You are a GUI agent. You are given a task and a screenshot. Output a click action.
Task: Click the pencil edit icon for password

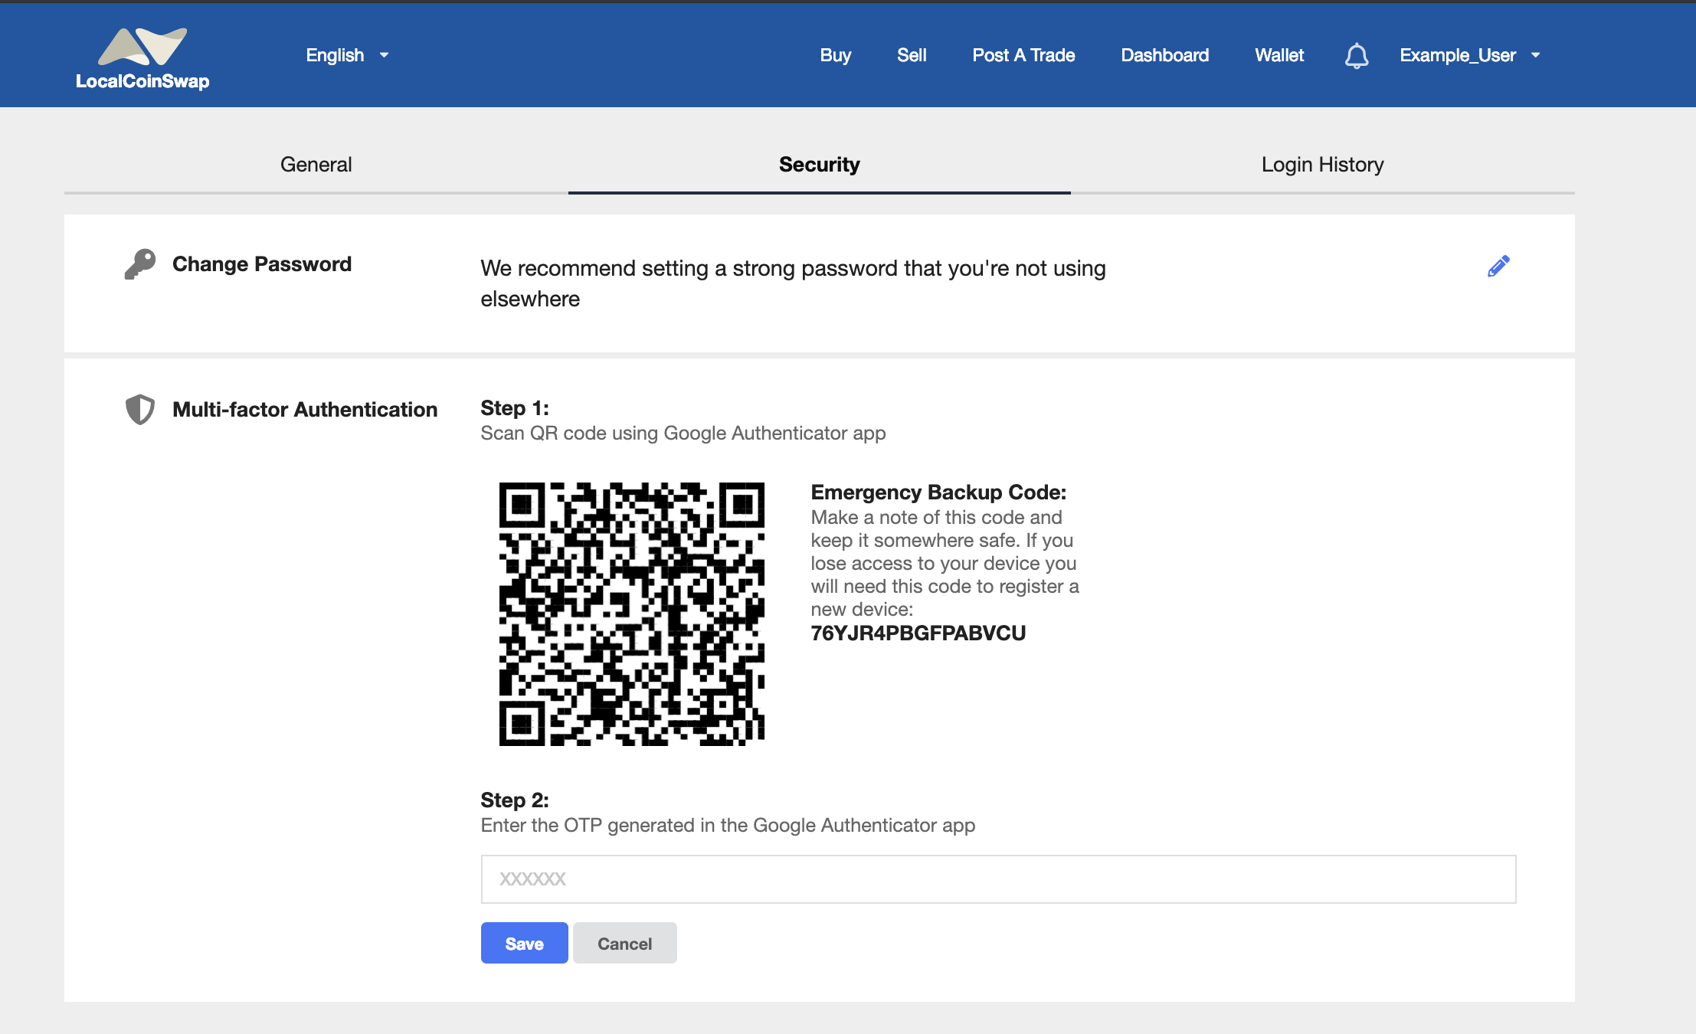[x=1498, y=266]
